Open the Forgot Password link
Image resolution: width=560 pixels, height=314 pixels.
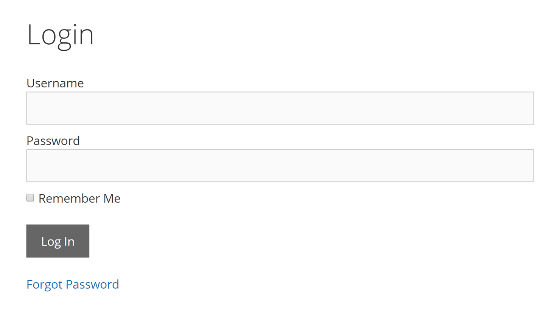click(x=73, y=284)
